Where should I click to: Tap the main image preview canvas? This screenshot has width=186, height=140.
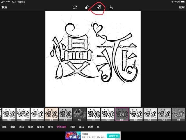[93, 59]
